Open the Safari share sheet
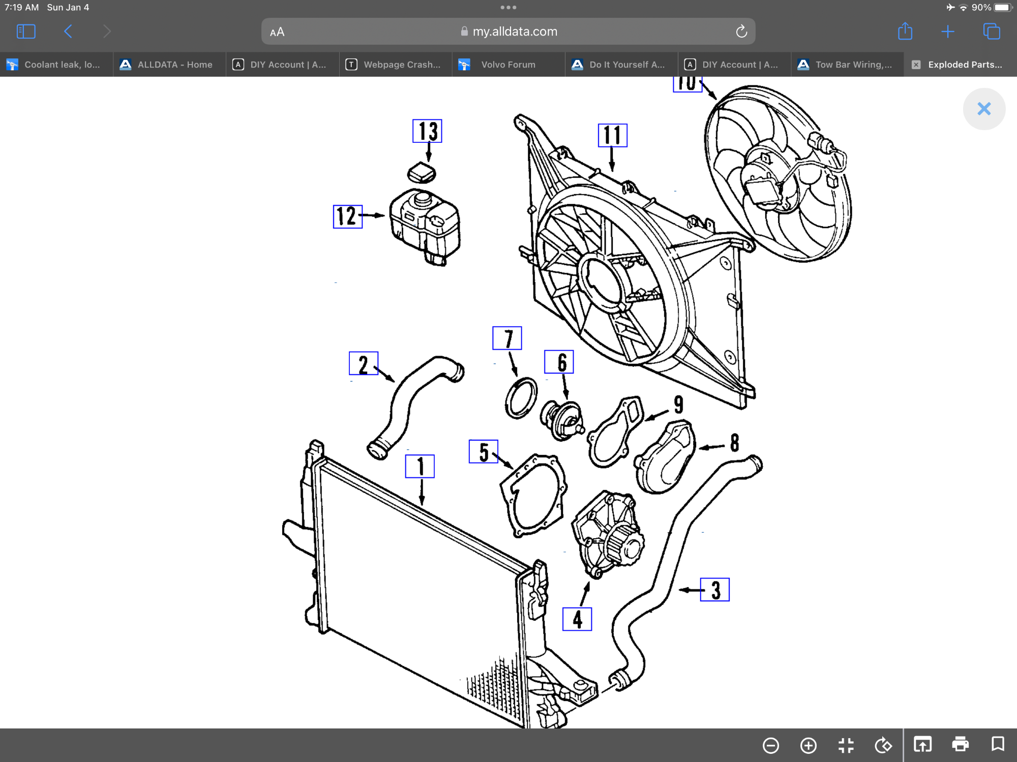The image size is (1017, 762). (x=905, y=32)
